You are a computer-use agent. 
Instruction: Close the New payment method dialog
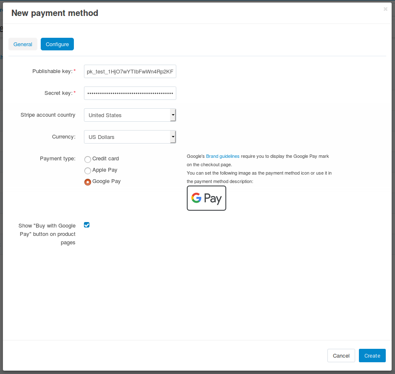(385, 9)
